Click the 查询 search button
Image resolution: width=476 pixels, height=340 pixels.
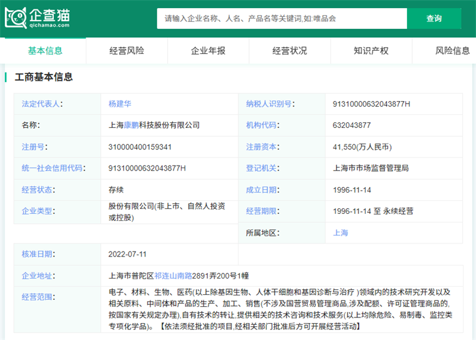click(x=434, y=19)
